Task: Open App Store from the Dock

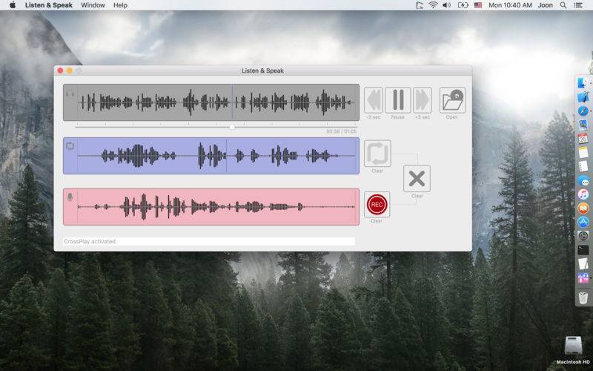Action: click(583, 222)
